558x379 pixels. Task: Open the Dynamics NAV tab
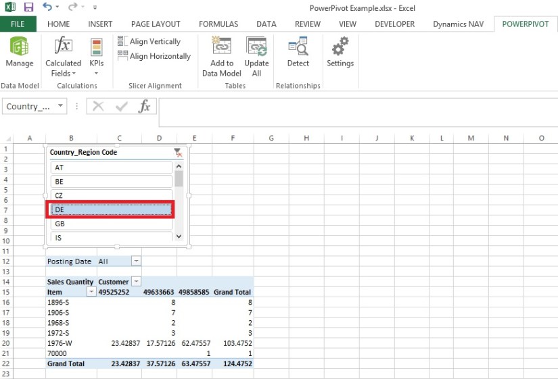[459, 24]
